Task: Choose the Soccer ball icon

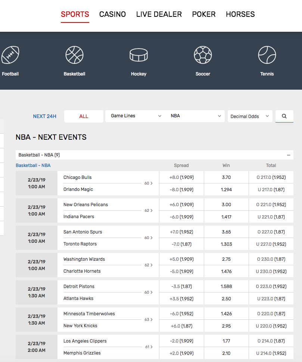Action: (x=203, y=55)
